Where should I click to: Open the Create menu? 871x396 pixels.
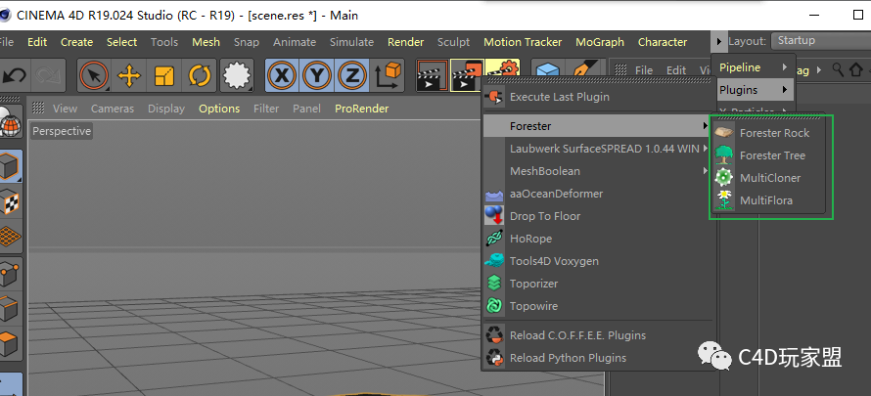[76, 42]
